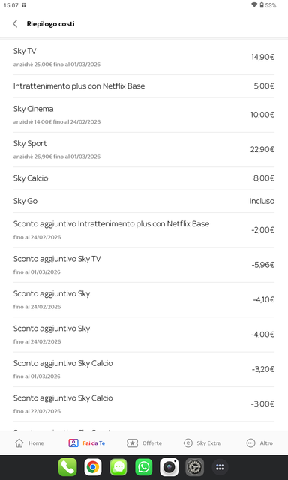Select the Sky Cinema cost row
The width and height of the screenshot is (288, 480).
pyautogui.click(x=144, y=115)
